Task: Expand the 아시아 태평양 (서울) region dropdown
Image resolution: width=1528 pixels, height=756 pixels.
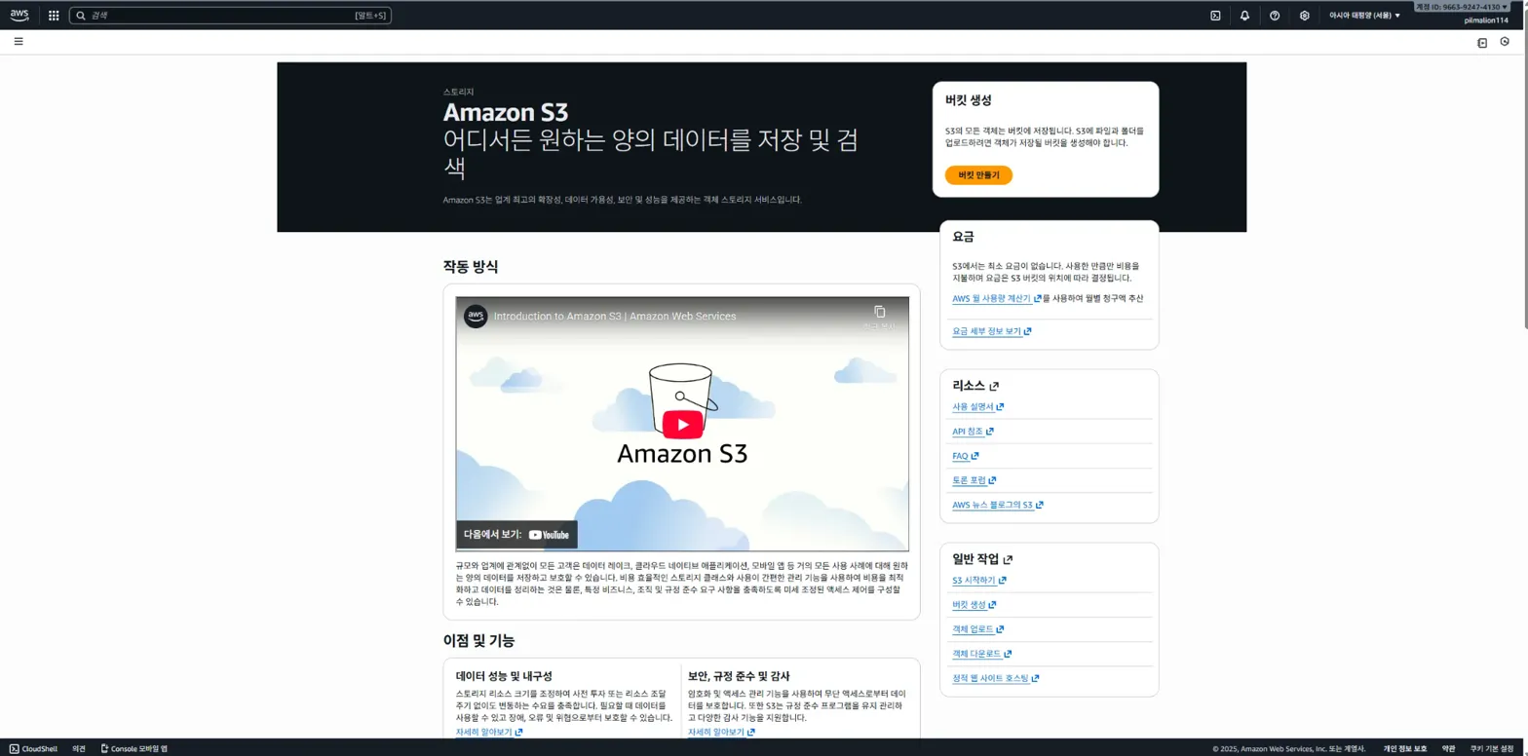Action: [1364, 16]
